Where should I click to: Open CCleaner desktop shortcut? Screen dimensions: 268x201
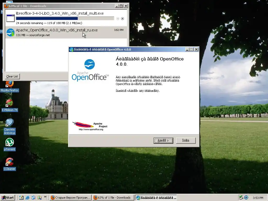pos(10,164)
